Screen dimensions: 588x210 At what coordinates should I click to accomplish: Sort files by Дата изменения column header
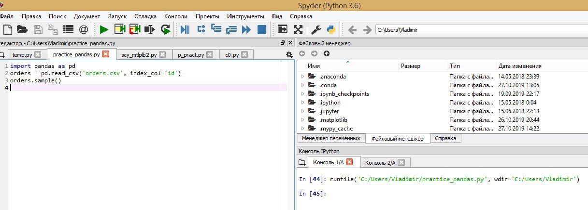519,66
